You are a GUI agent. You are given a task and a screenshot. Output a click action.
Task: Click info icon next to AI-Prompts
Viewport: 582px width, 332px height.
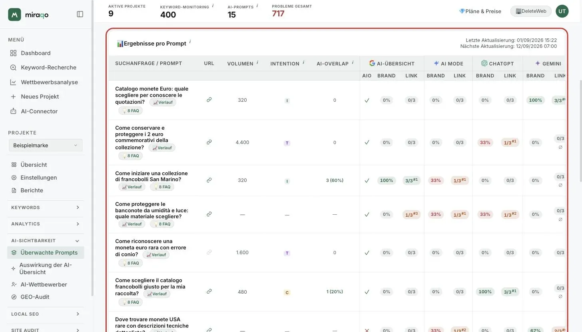tap(257, 6)
